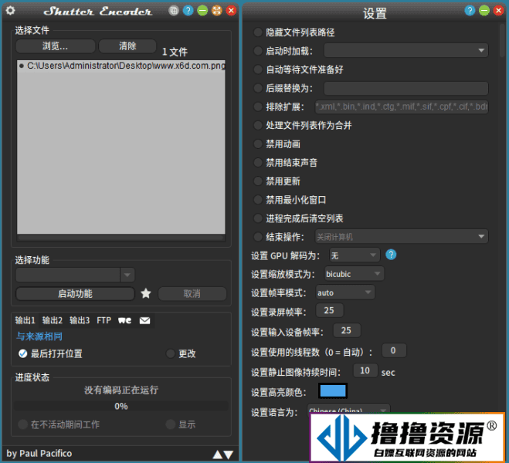Minimize the 设置 window

[x=484, y=11]
